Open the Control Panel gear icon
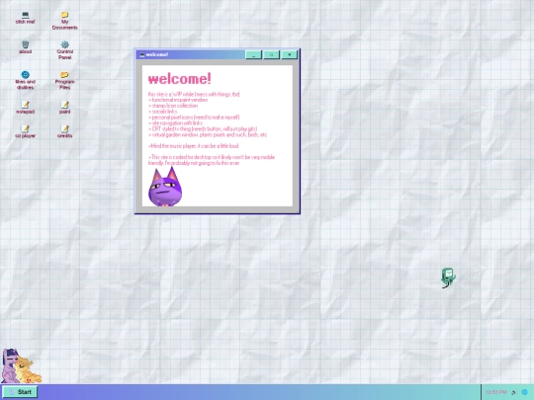Viewport: 534px width, 400px height. [64, 50]
